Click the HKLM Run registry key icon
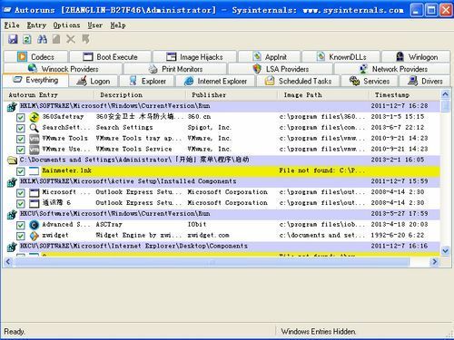Viewport: 454px width, 340px height. (12, 106)
